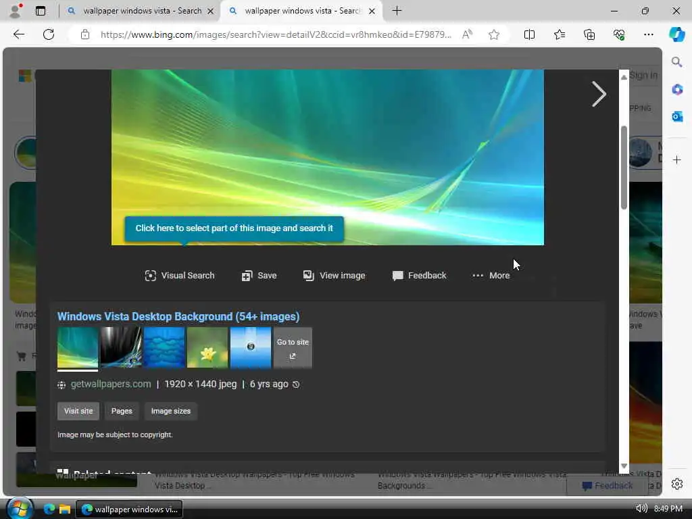Open the volume control in system tray
The width and height of the screenshot is (692, 519).
pyautogui.click(x=641, y=508)
